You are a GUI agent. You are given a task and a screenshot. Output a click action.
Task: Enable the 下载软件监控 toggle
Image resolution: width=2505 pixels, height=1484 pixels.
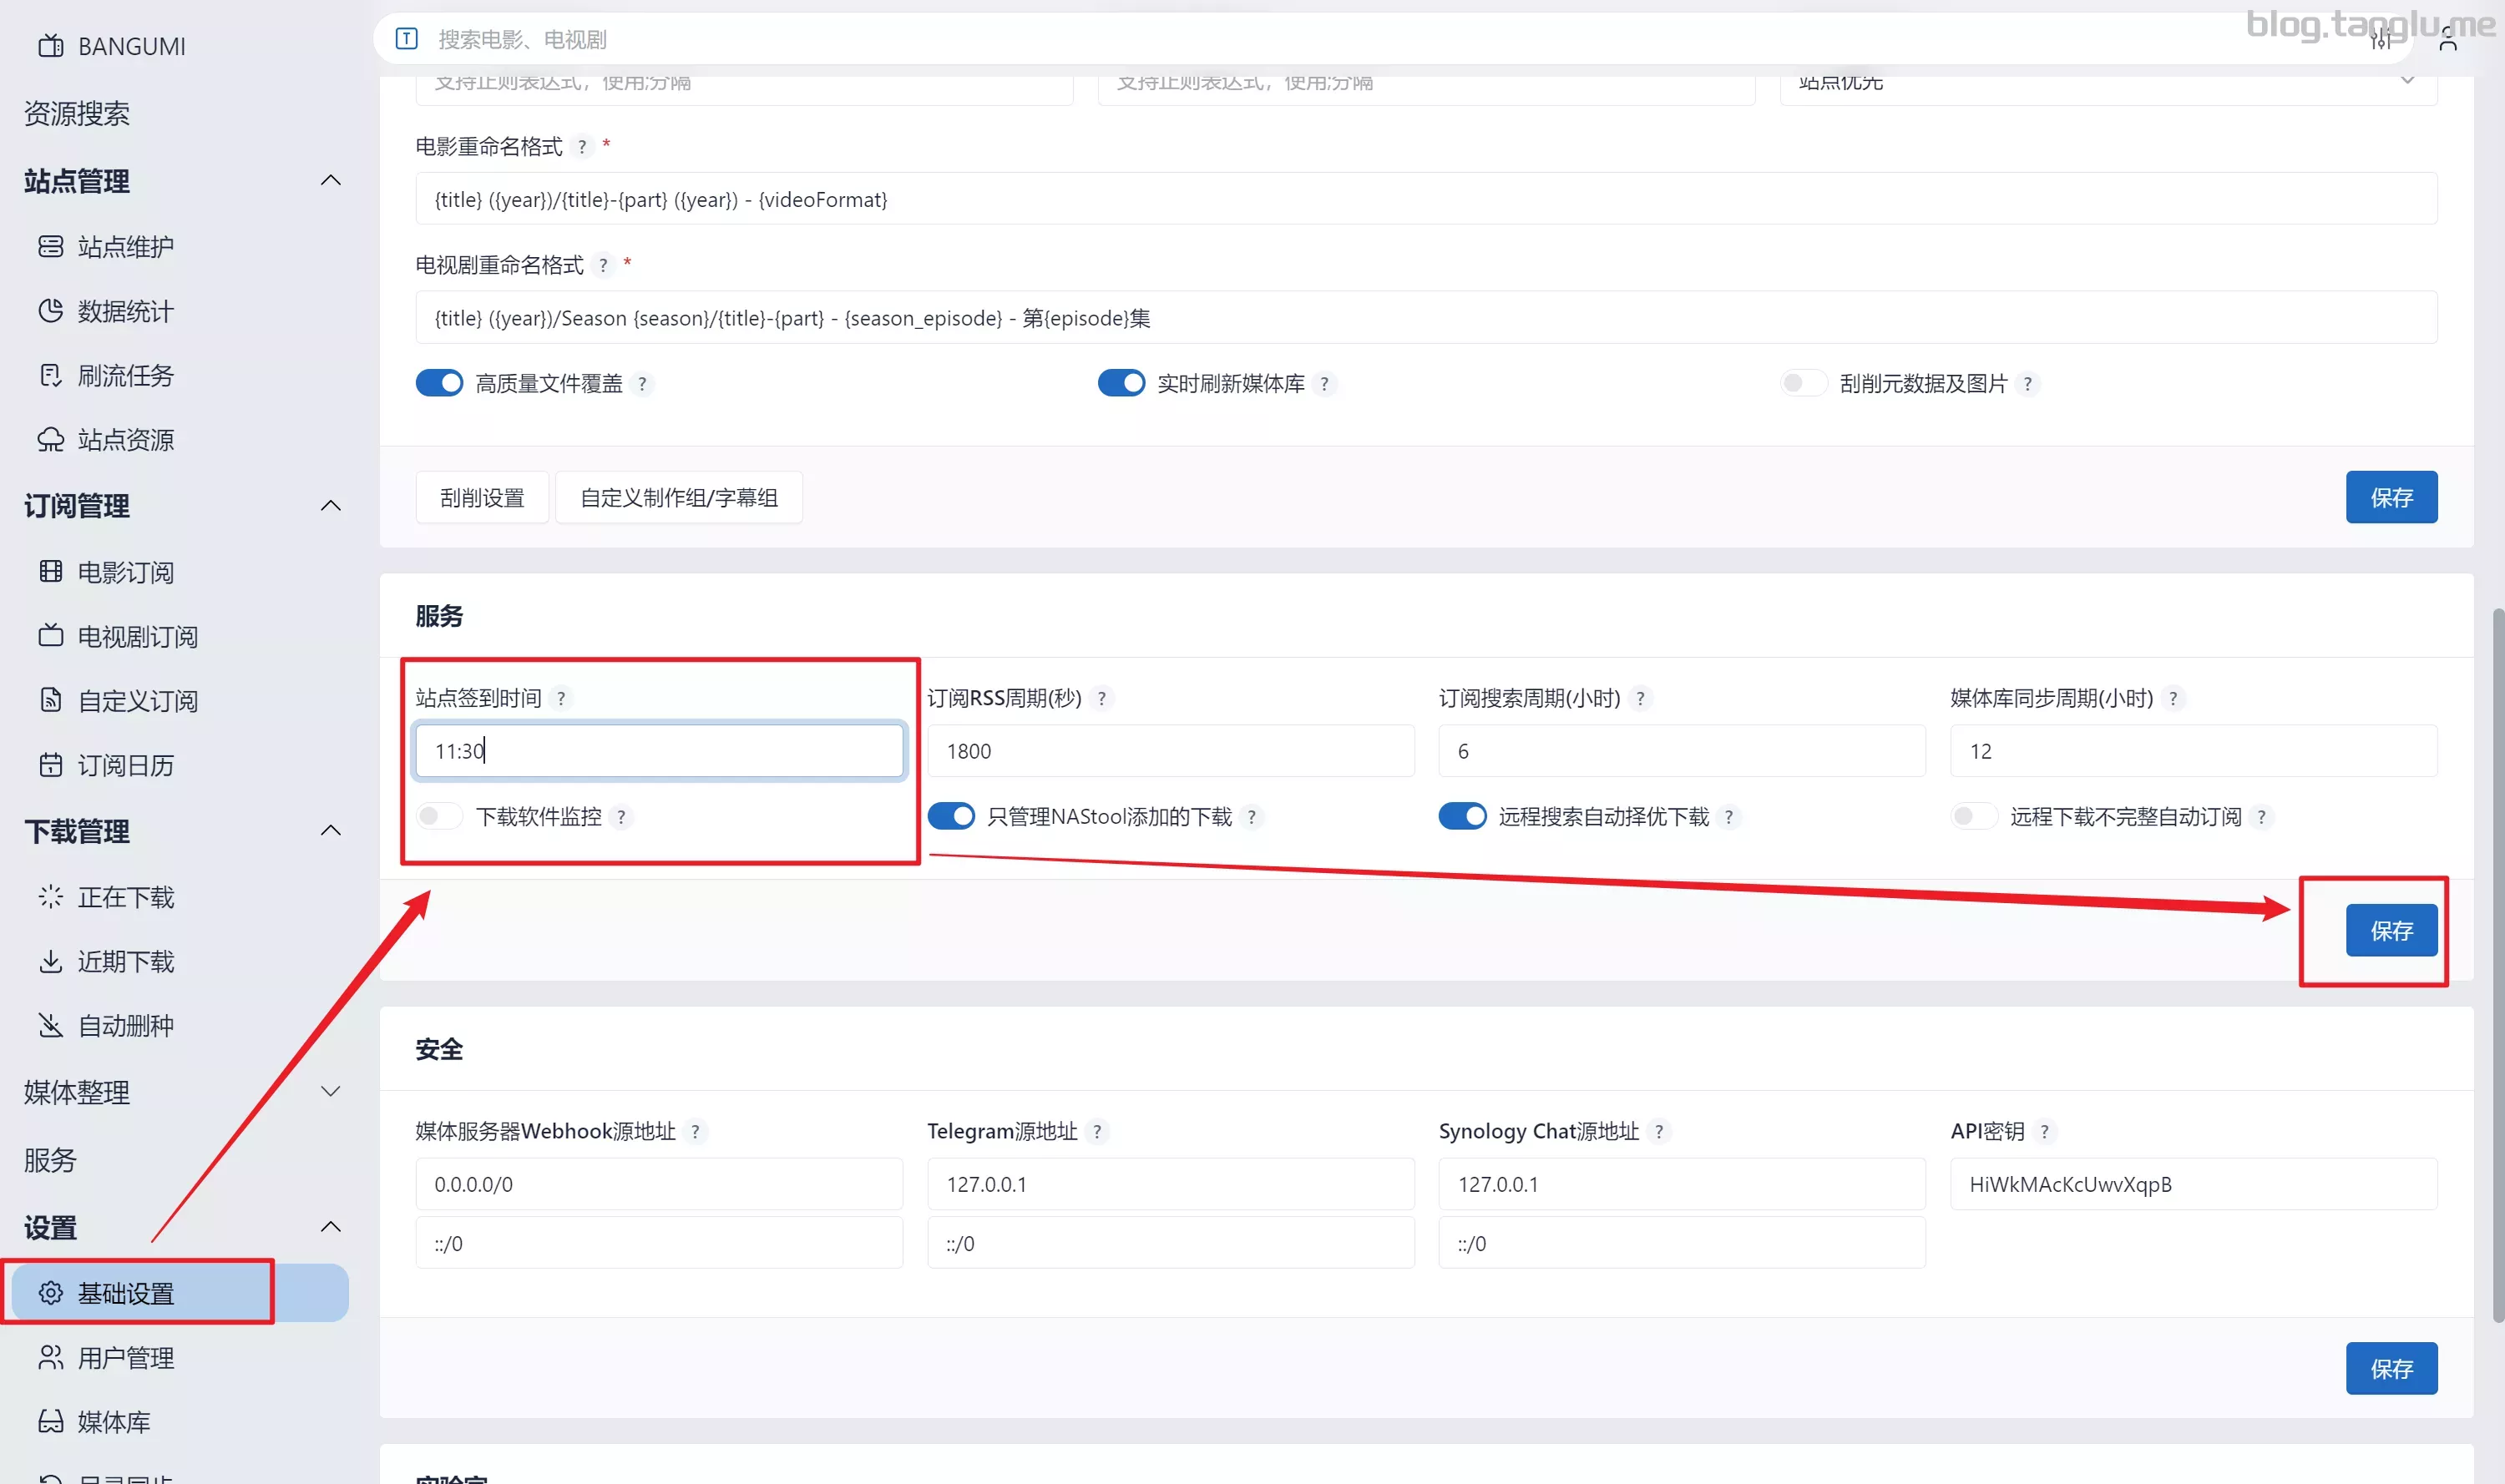439,816
